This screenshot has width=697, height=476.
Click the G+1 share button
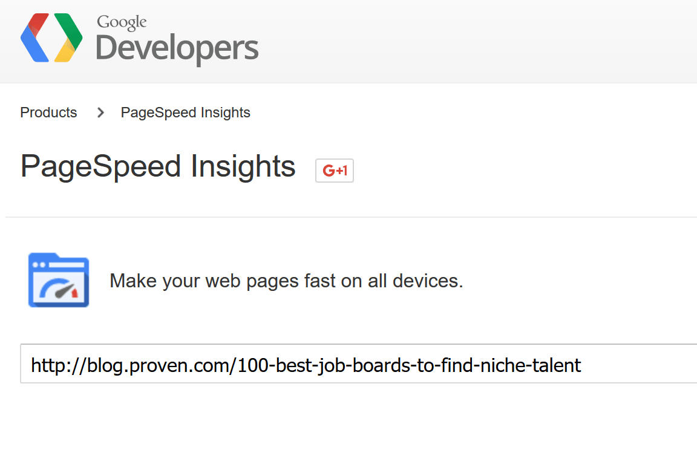(334, 170)
